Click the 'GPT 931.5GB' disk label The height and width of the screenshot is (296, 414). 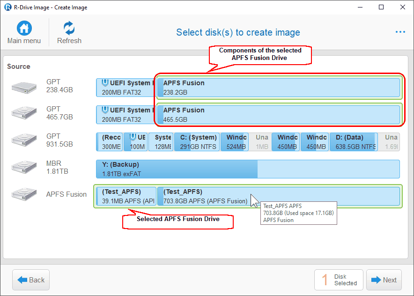(x=59, y=140)
